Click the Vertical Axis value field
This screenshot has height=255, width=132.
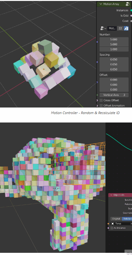[x=114, y=95]
